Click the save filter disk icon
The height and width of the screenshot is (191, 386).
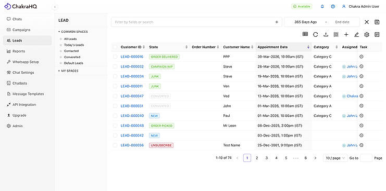[x=377, y=22]
